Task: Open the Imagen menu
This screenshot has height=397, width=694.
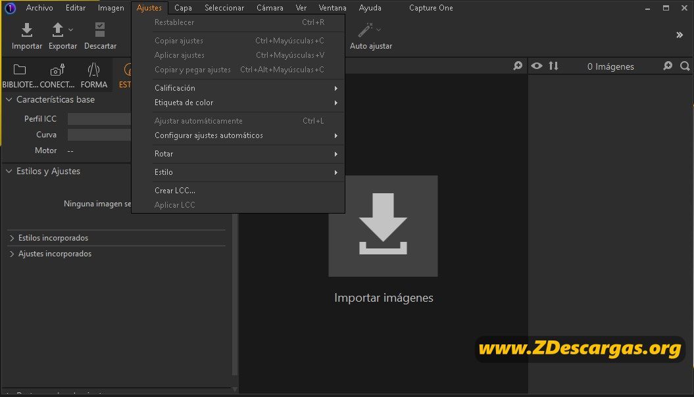Action: pyautogui.click(x=111, y=8)
